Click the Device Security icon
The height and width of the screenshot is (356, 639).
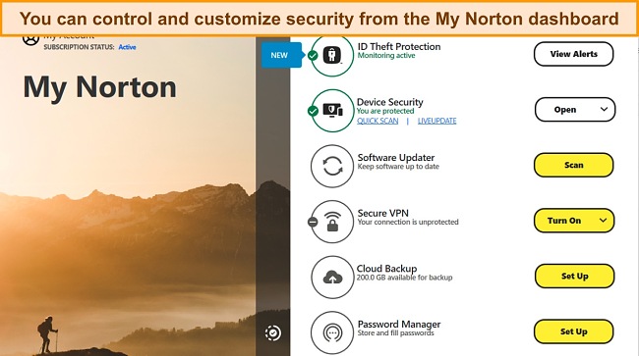[332, 111]
